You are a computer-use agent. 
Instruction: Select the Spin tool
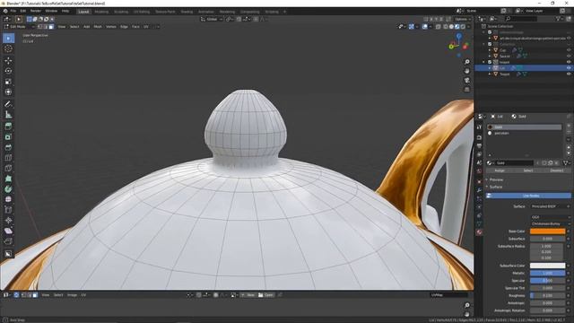[8, 189]
